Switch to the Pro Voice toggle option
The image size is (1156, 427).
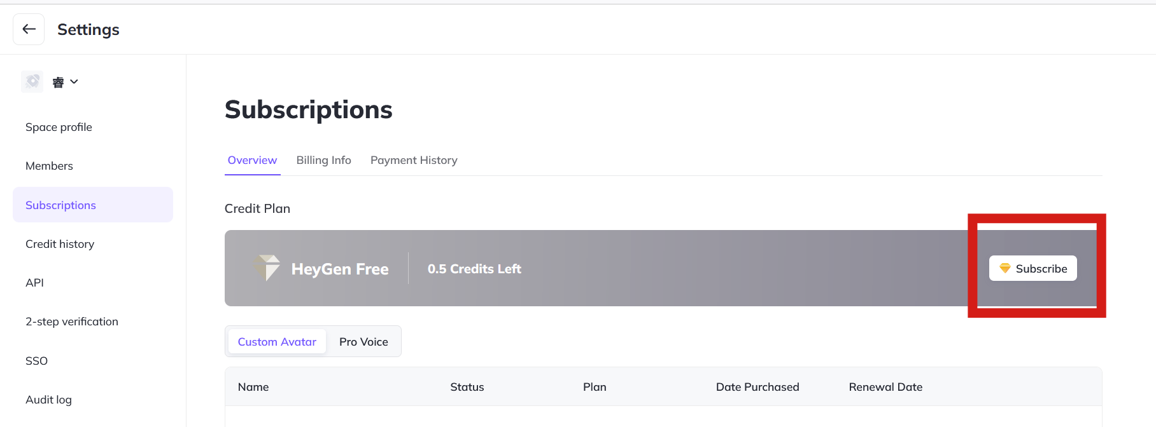[x=363, y=342]
